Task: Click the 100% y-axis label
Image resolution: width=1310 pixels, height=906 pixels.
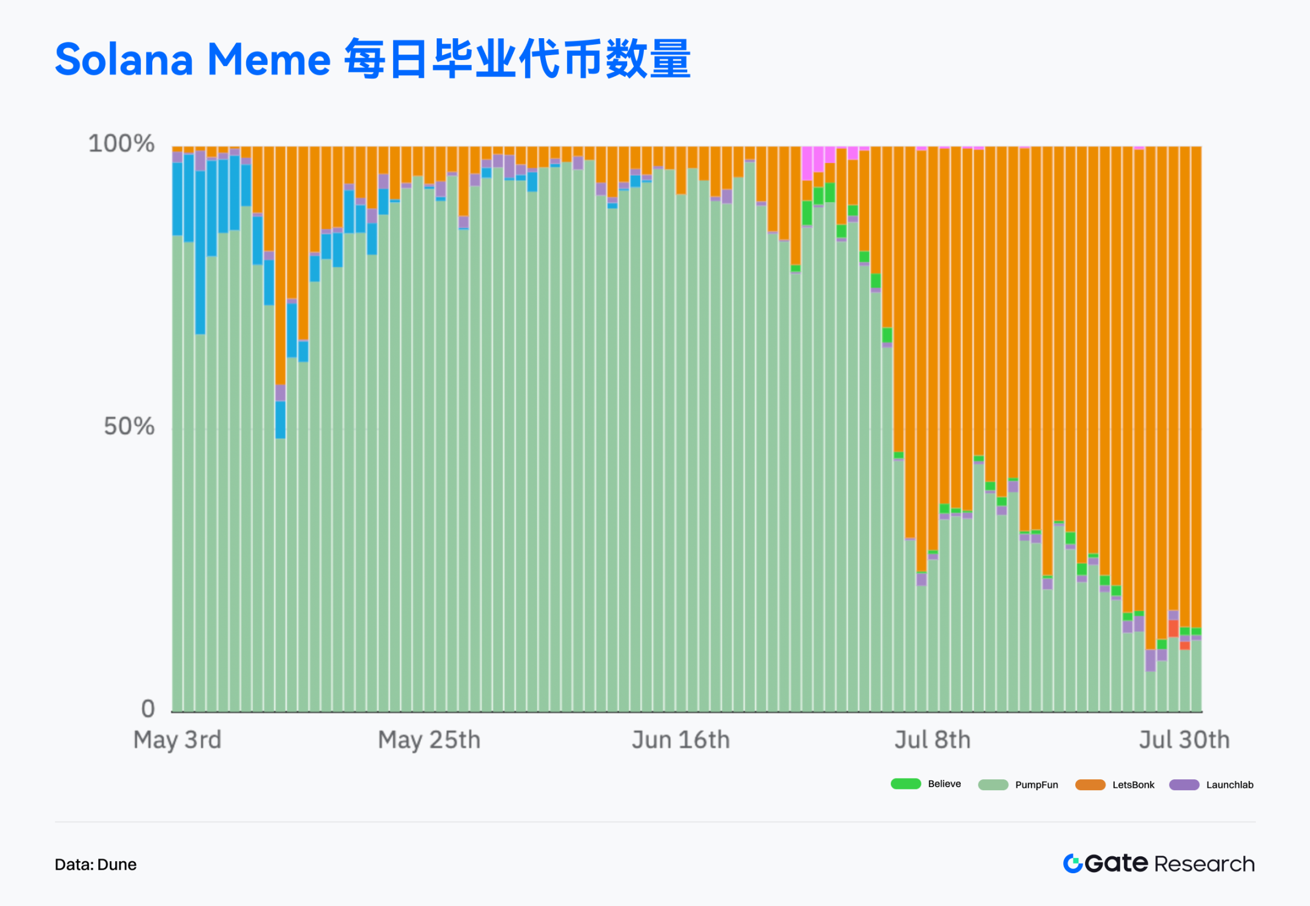Action: point(121,144)
